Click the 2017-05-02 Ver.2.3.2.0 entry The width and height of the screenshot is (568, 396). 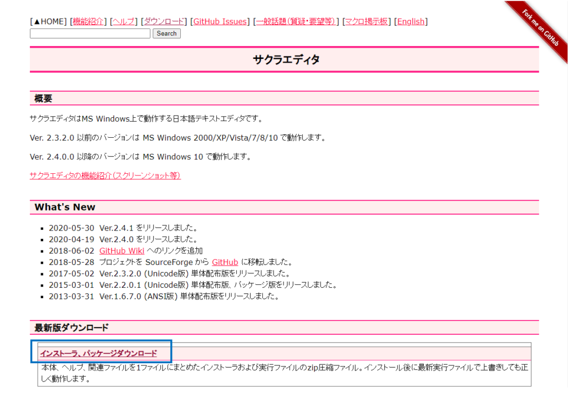[170, 273]
